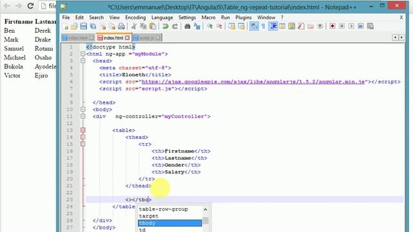Screen dimensions: 413x232
Task: Open the Settings menu
Action: coord(187,17)
